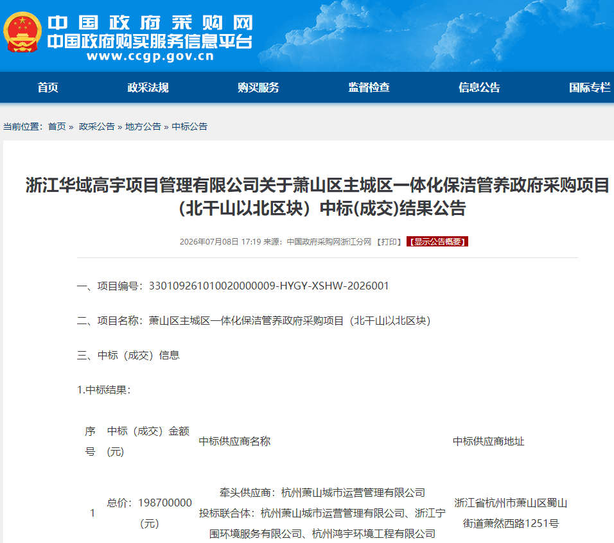
Task: Open the 首页 navigation menu item
Action: (x=48, y=87)
